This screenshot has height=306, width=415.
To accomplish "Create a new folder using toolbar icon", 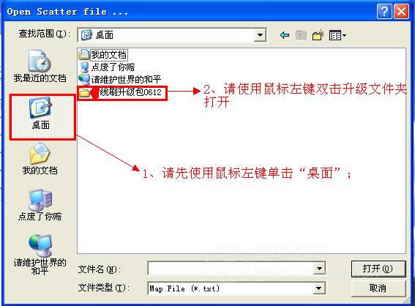I will [318, 35].
